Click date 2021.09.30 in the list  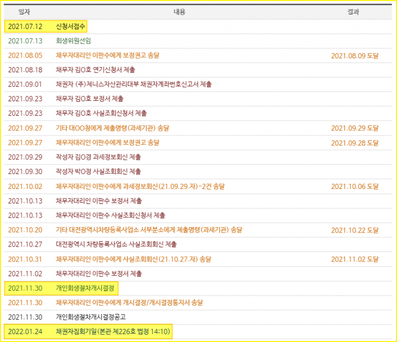[25, 171]
